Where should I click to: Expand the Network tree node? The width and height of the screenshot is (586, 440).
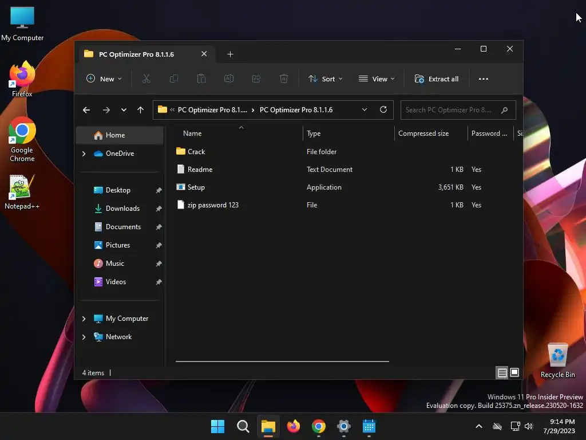tap(84, 337)
